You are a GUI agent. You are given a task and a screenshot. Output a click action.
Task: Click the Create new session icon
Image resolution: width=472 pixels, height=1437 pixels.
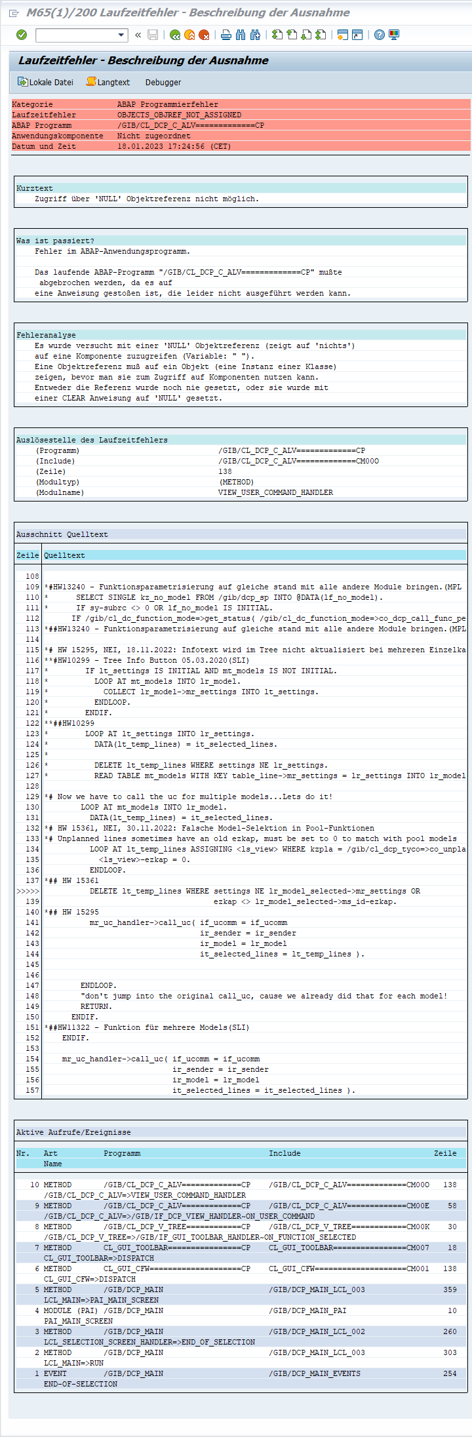tap(342, 35)
